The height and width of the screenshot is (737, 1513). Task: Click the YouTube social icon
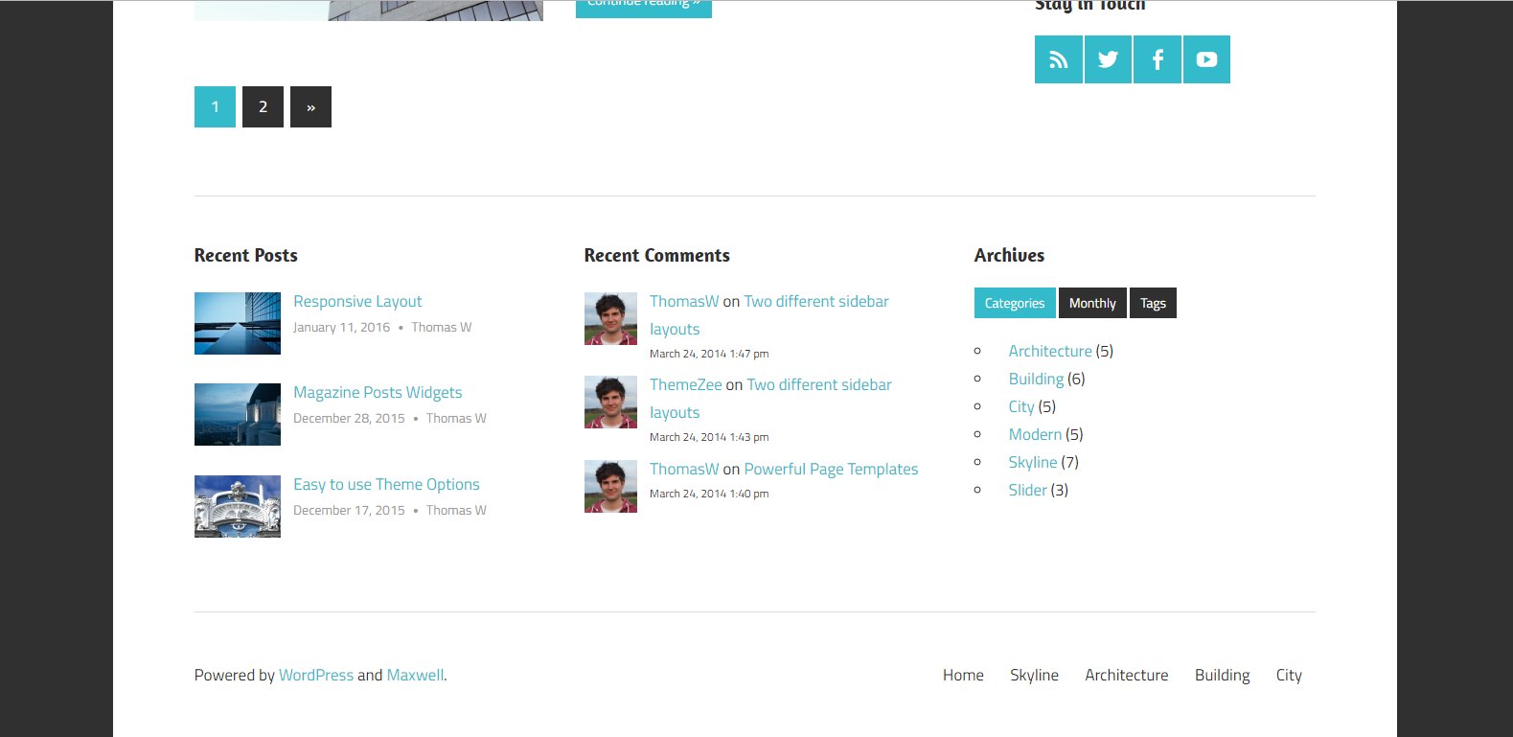click(x=1206, y=59)
